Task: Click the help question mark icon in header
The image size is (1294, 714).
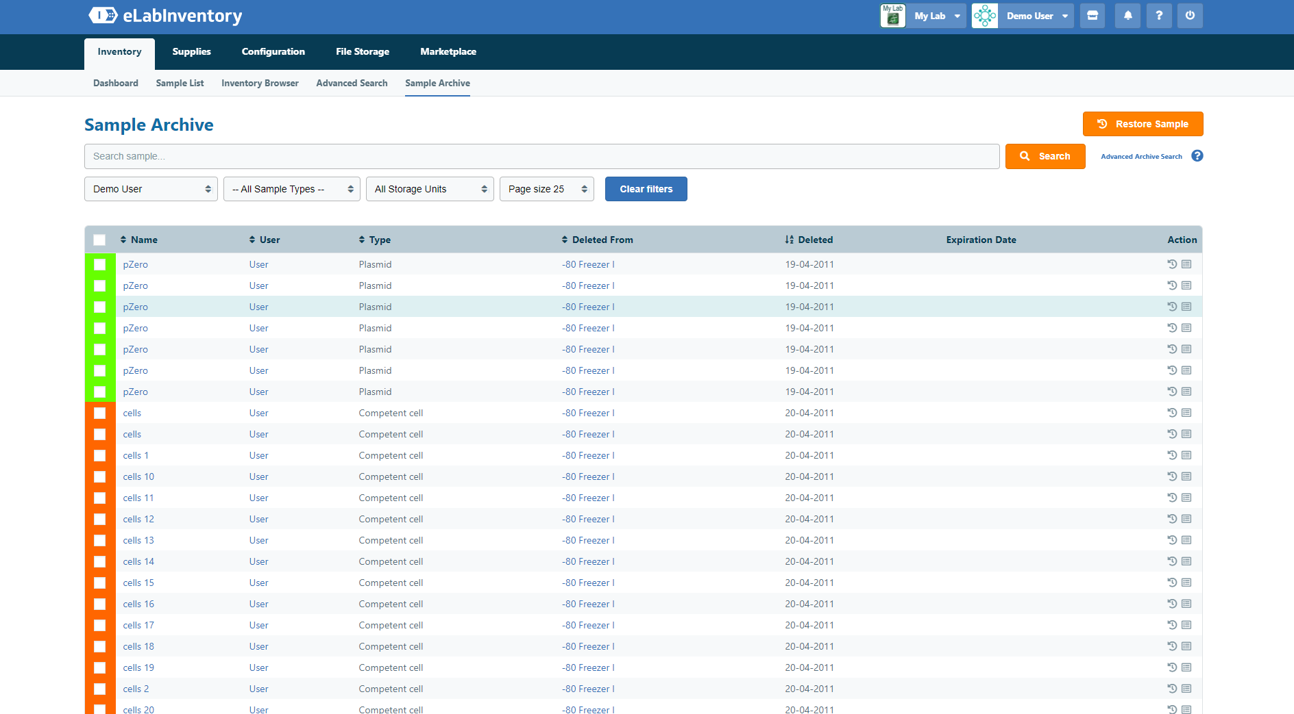Action: coord(1159,16)
